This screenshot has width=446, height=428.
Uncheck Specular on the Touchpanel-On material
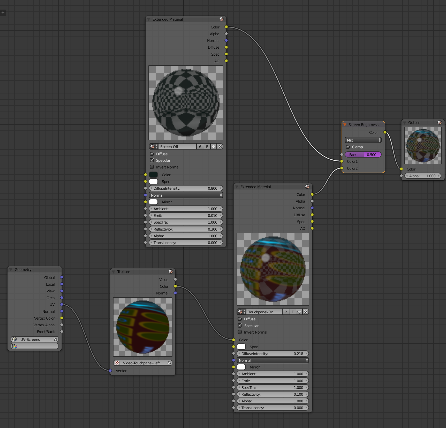240,326
